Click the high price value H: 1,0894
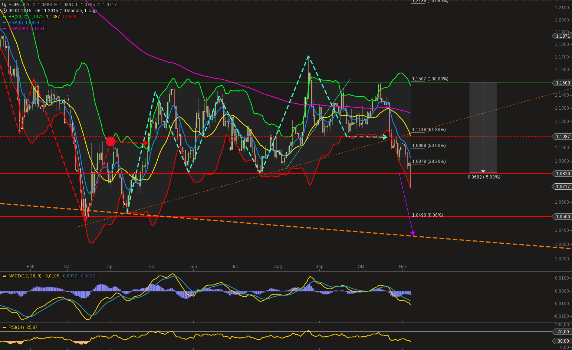This screenshot has height=350, width=572. (x=64, y=5)
